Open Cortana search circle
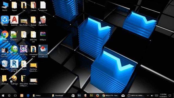This screenshot has height=98, width=174. click(x=9, y=96)
